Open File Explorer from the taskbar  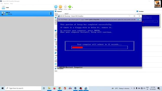point(49,88)
